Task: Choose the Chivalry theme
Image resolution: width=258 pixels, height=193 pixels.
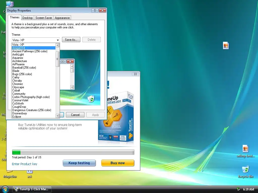Action: pyautogui.click(x=34, y=81)
